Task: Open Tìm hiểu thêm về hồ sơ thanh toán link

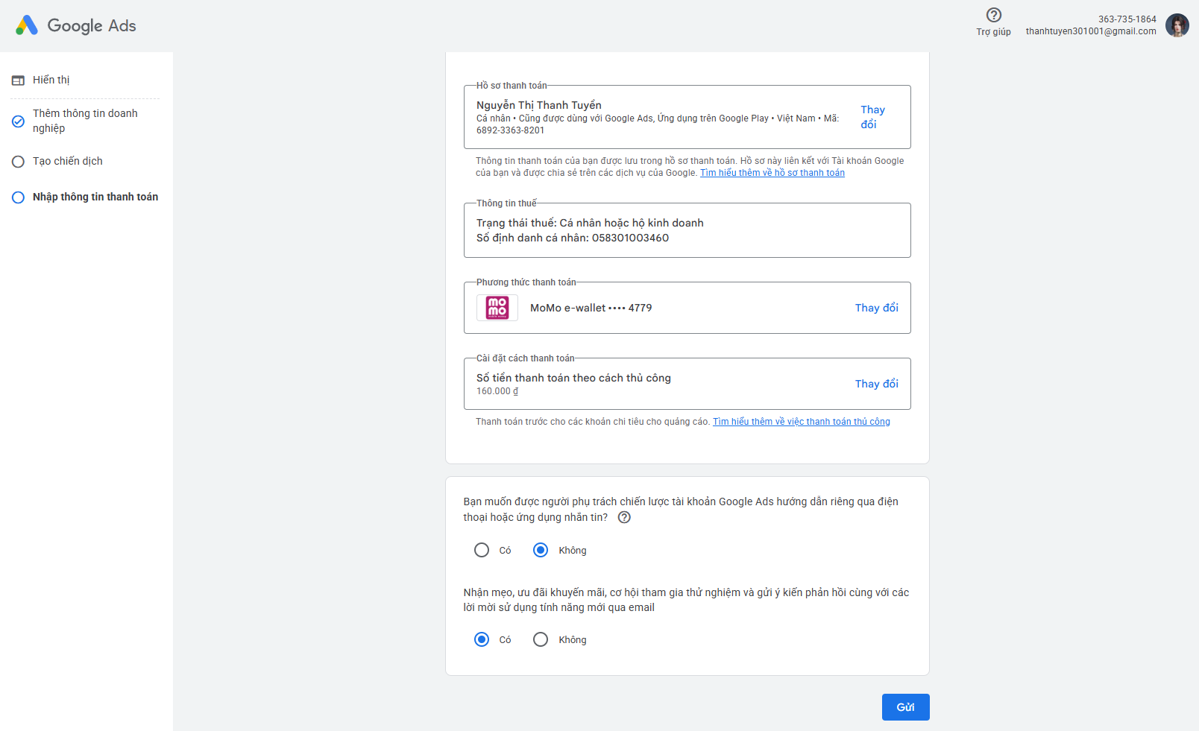Action: (772, 173)
